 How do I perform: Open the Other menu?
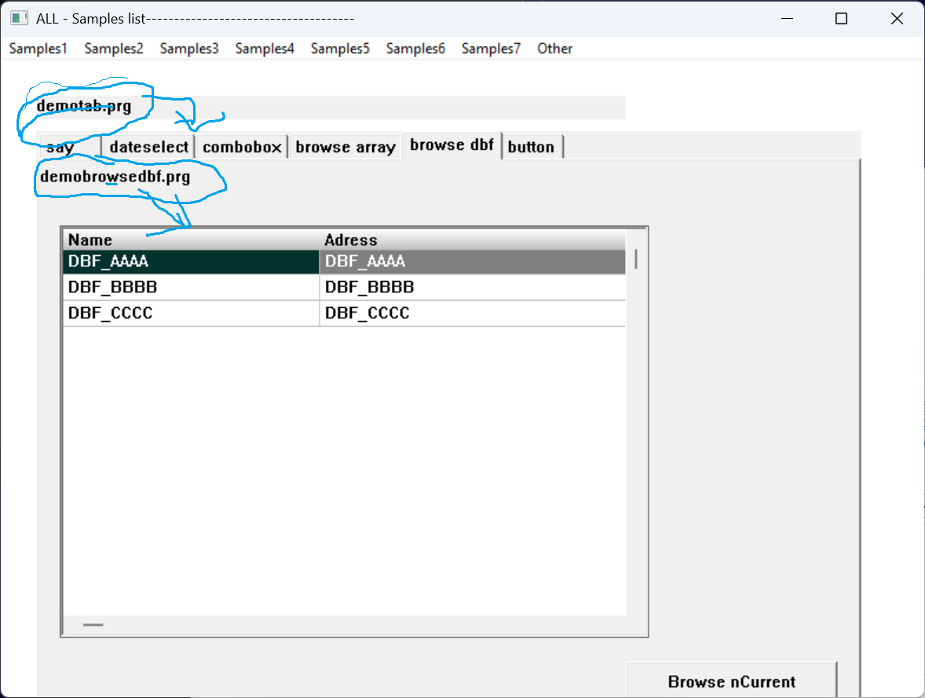pos(554,49)
